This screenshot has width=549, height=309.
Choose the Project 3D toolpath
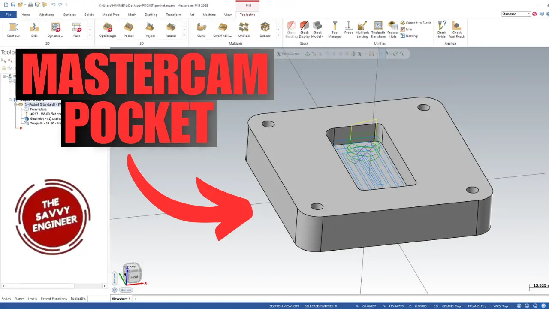point(150,30)
